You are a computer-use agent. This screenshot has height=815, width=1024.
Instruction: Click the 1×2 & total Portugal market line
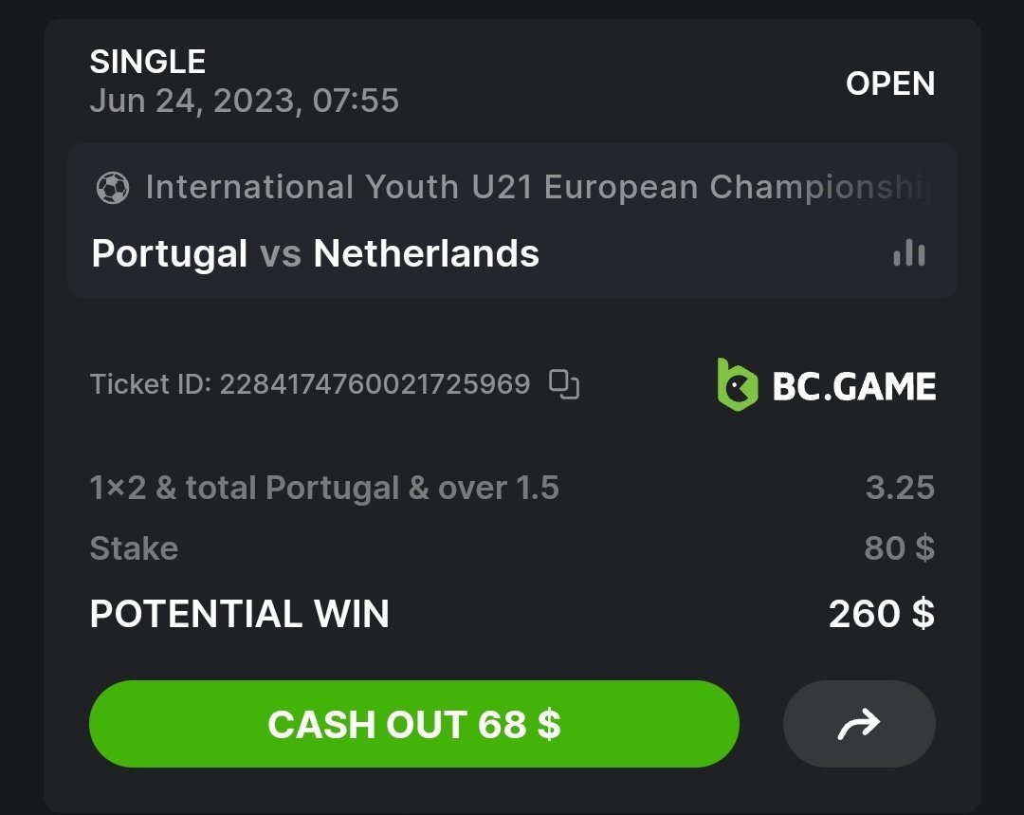tap(324, 488)
